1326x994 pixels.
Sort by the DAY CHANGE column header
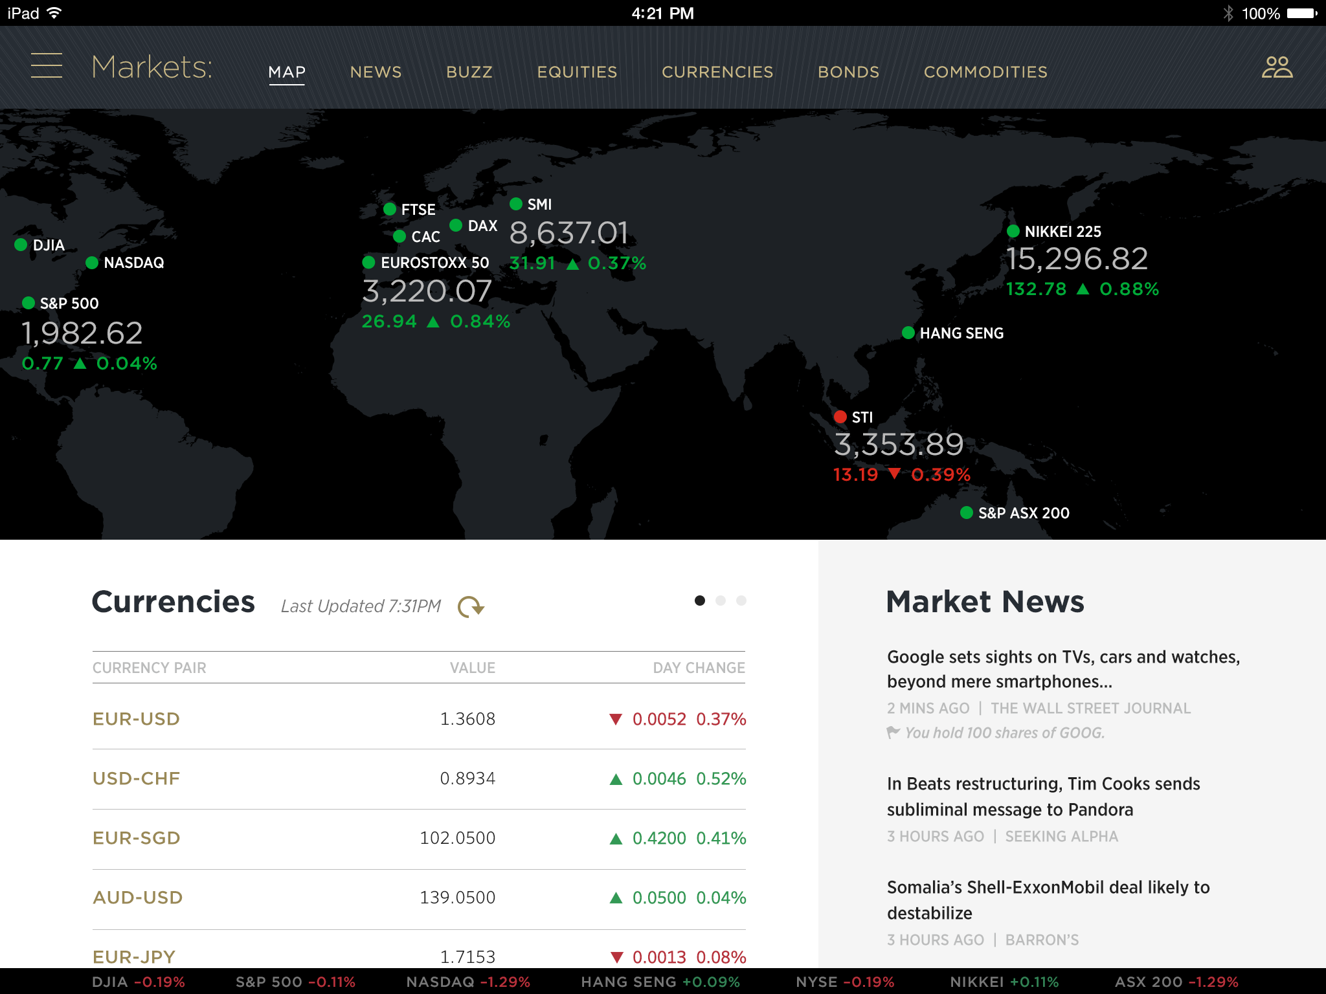pos(699,668)
